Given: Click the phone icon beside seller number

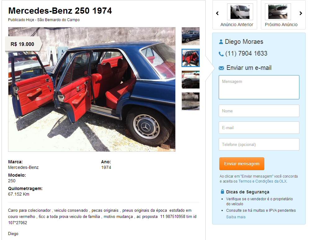Looking at the screenshot, I should coord(221,54).
